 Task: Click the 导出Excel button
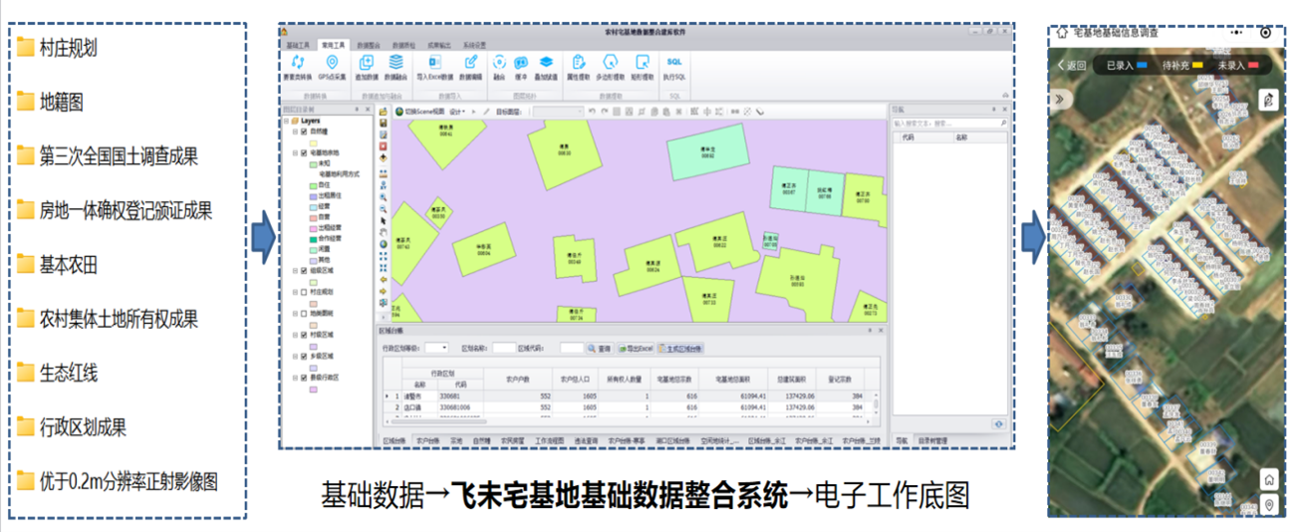(636, 349)
